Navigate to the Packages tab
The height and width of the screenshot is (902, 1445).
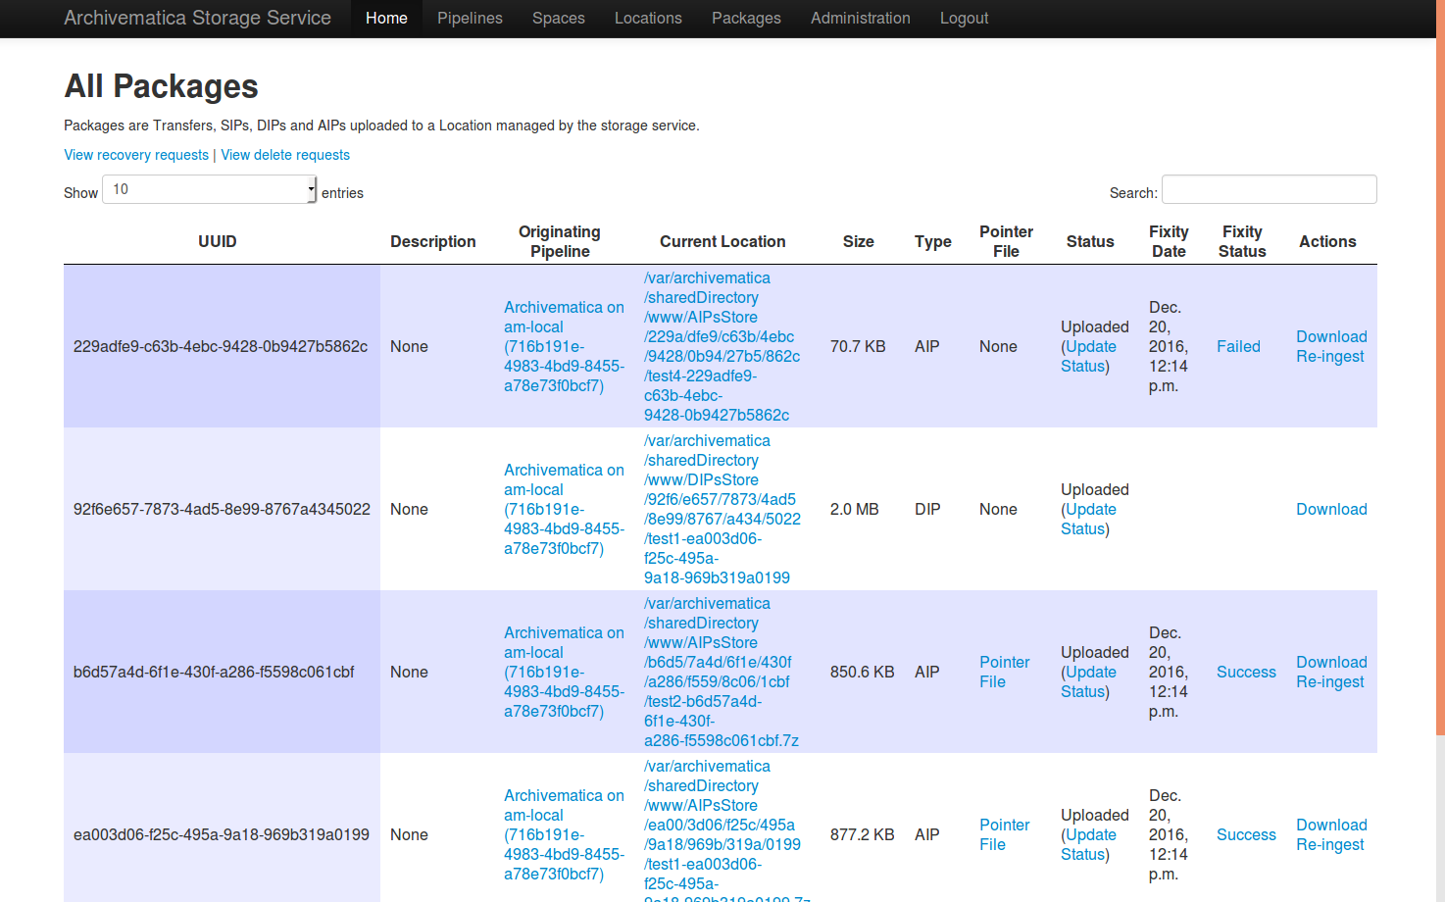[746, 19]
